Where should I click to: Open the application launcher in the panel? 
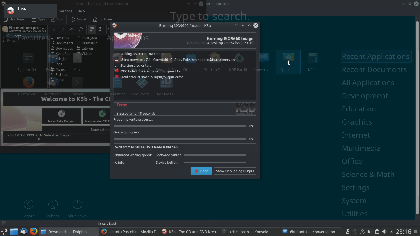click(x=4, y=232)
